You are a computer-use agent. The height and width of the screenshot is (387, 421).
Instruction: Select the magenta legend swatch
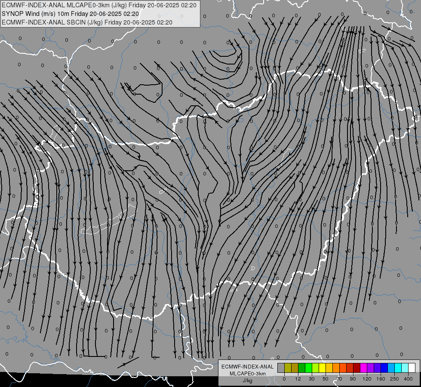point(363,368)
